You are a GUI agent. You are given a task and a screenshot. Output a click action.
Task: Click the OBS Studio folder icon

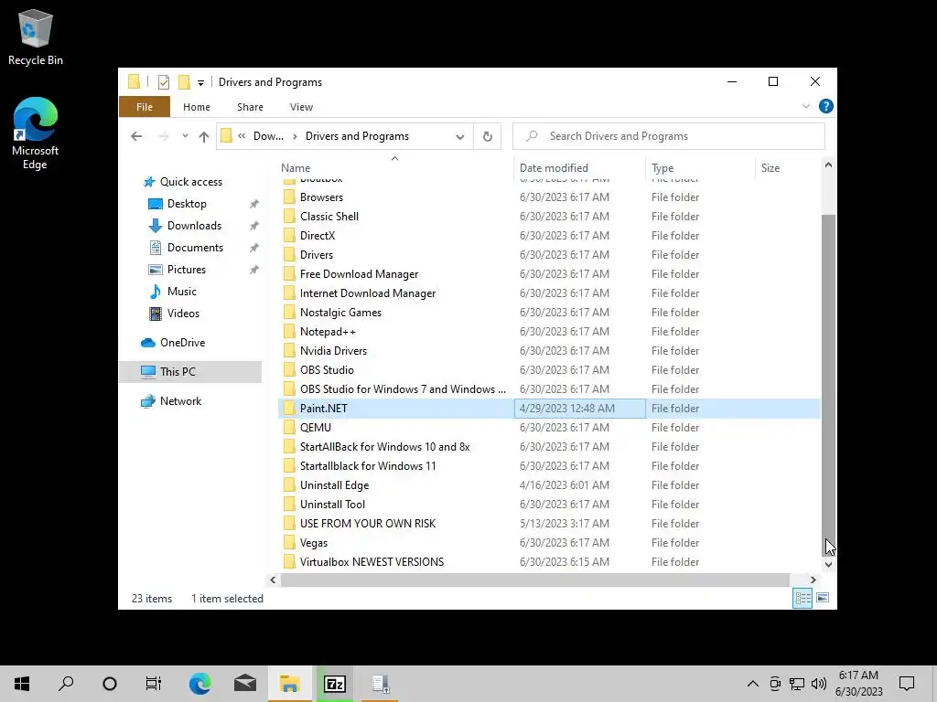(x=288, y=369)
